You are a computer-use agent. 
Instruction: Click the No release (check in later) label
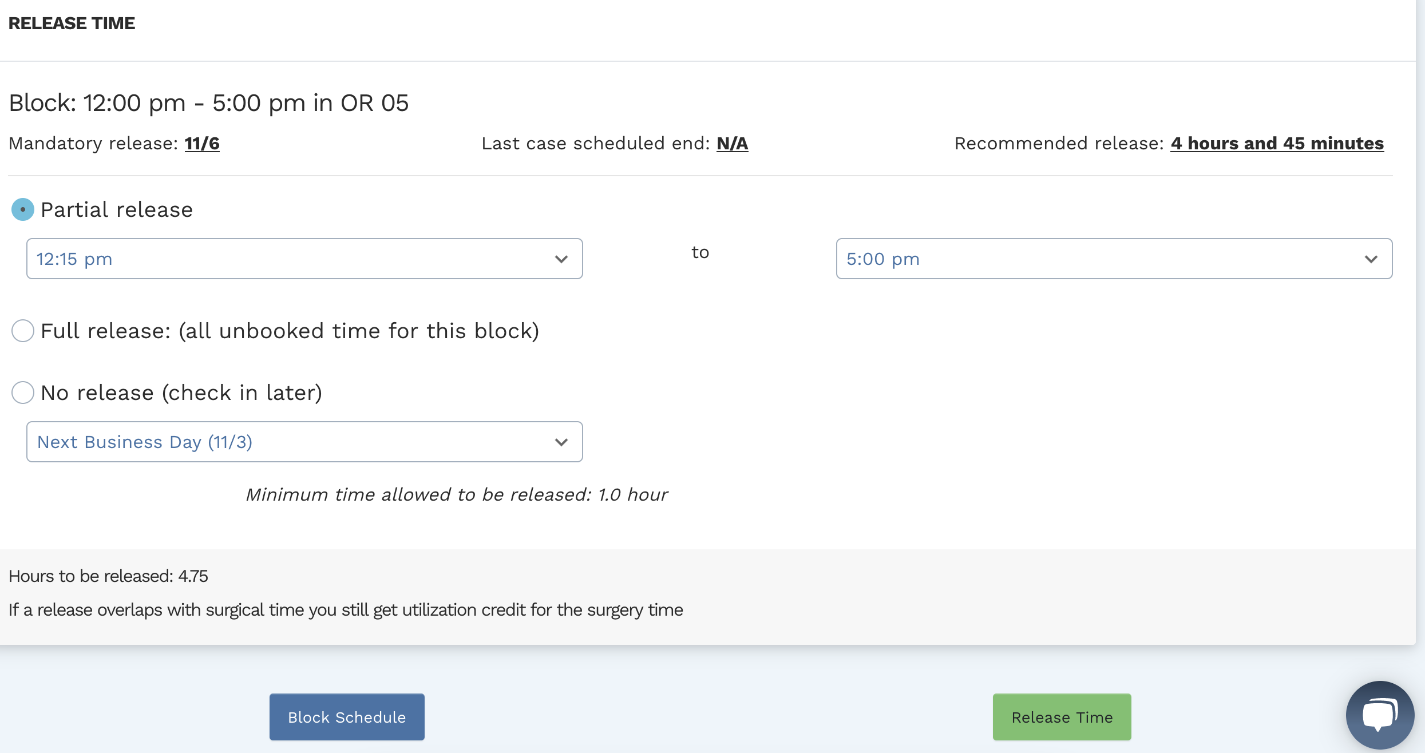(x=181, y=393)
